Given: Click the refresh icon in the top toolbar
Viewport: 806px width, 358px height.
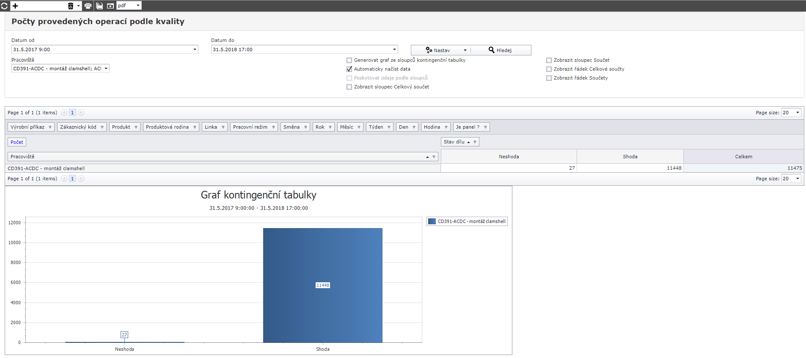Looking at the screenshot, I should point(4,6).
